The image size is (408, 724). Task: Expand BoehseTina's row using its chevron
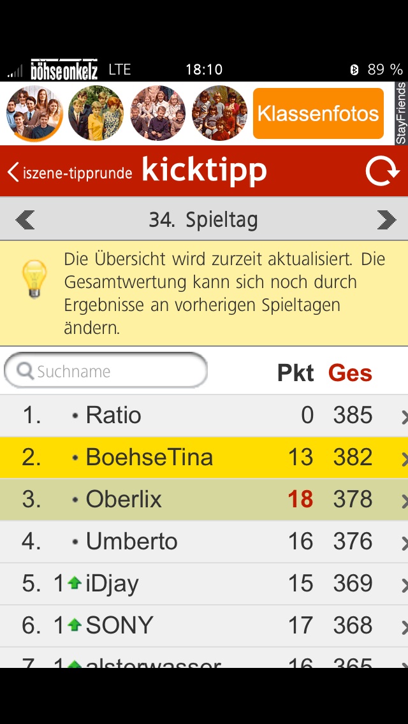[x=404, y=459]
